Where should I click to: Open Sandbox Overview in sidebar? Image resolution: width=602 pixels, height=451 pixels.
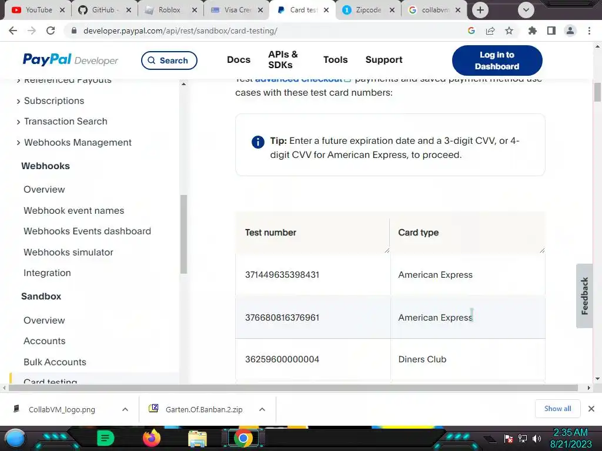[x=44, y=320]
